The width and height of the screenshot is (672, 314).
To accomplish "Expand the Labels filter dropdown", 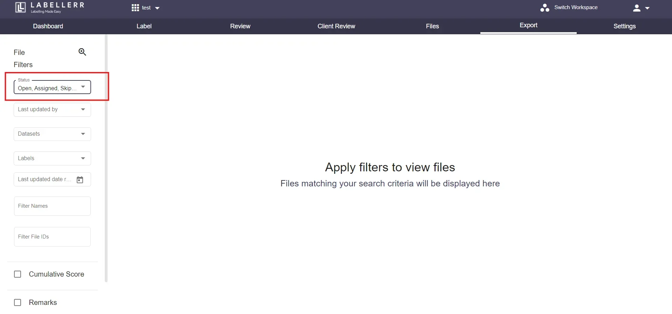I will [x=52, y=158].
